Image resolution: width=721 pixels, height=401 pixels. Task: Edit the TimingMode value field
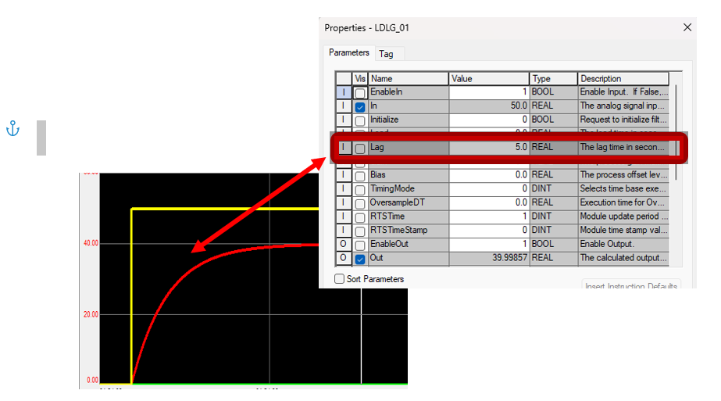(489, 188)
